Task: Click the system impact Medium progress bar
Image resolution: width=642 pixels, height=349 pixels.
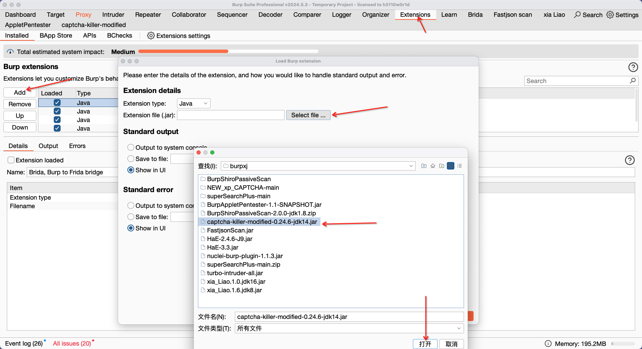Action: tap(228, 51)
